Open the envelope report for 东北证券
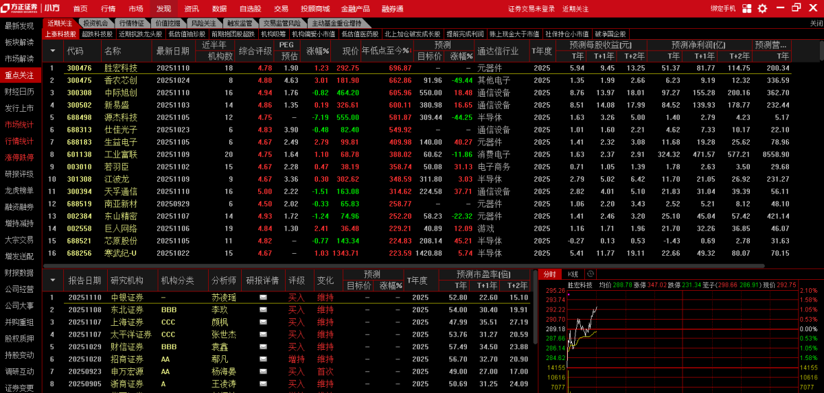824x393 pixels. click(x=262, y=310)
